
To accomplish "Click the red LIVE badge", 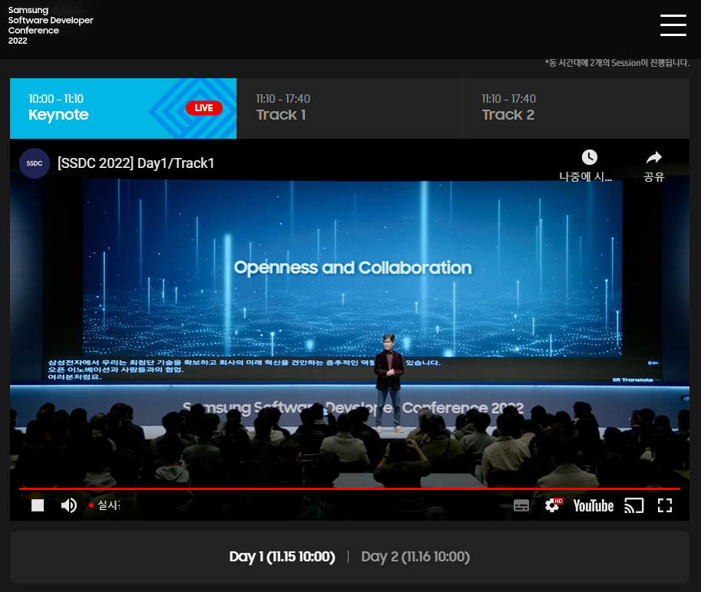I will coord(204,108).
